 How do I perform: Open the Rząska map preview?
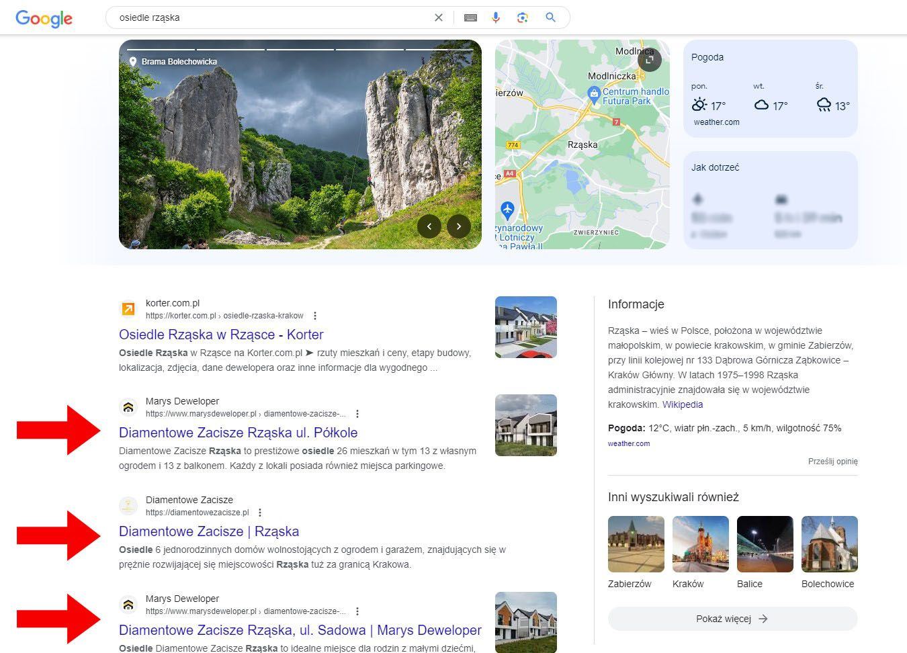pos(582,144)
